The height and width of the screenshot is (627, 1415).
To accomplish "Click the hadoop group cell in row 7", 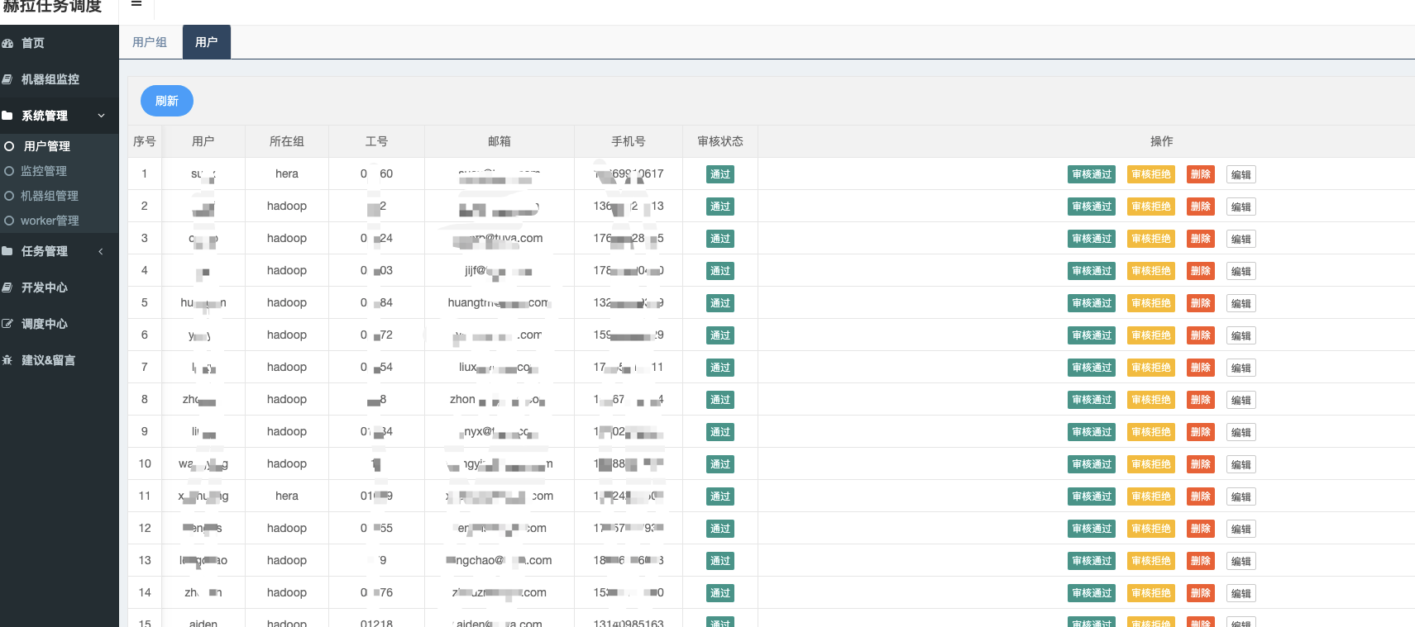I will click(287, 367).
